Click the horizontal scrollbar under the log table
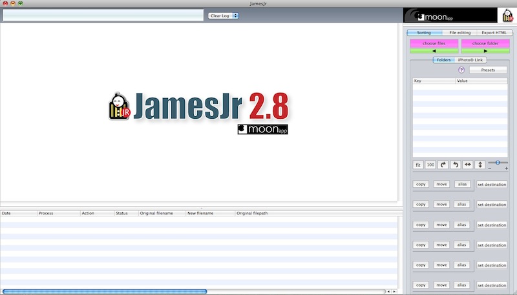Image resolution: width=517 pixels, height=295 pixels. [x=105, y=291]
